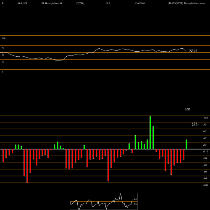Image resolution: width=210 pixels, height=210 pixels.
Task: Click the 'SI MunafaSutraR' header text
Action: coord(52,3)
